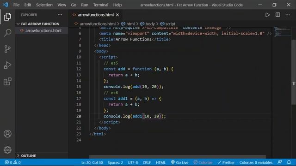Click line number 12 in gutter
The image size is (296, 166).
click(x=79, y=69)
